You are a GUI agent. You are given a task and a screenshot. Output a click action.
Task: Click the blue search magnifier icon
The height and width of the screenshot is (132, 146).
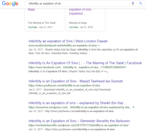[141, 3]
